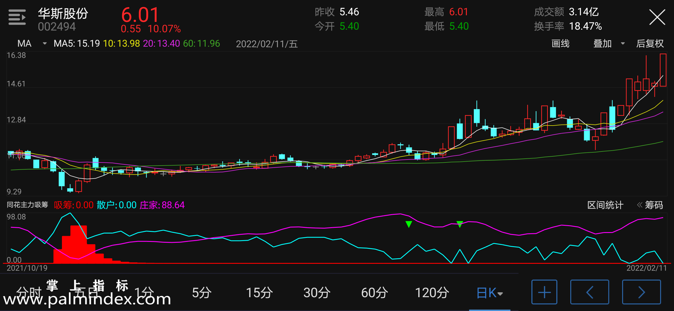Switch to the 60分 timeframe tab
This screenshot has width=674, height=311.
tap(374, 293)
